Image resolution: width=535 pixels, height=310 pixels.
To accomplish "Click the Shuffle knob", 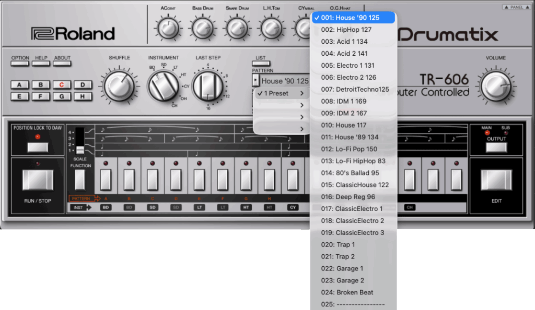I will click(119, 86).
